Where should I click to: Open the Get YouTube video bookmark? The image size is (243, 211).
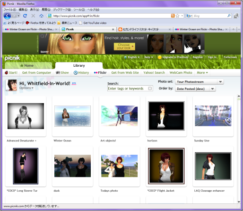93,23
